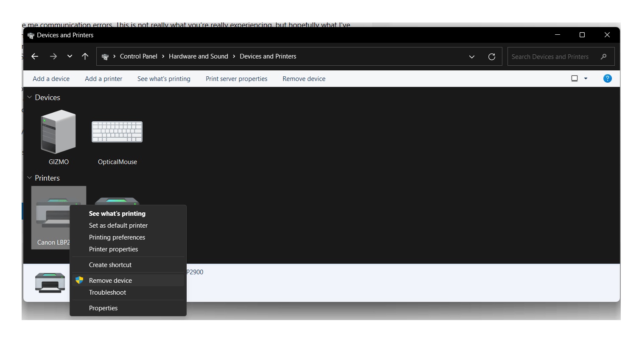The height and width of the screenshot is (340, 639).
Task: Go up one level with up arrow
Action: coord(85,56)
